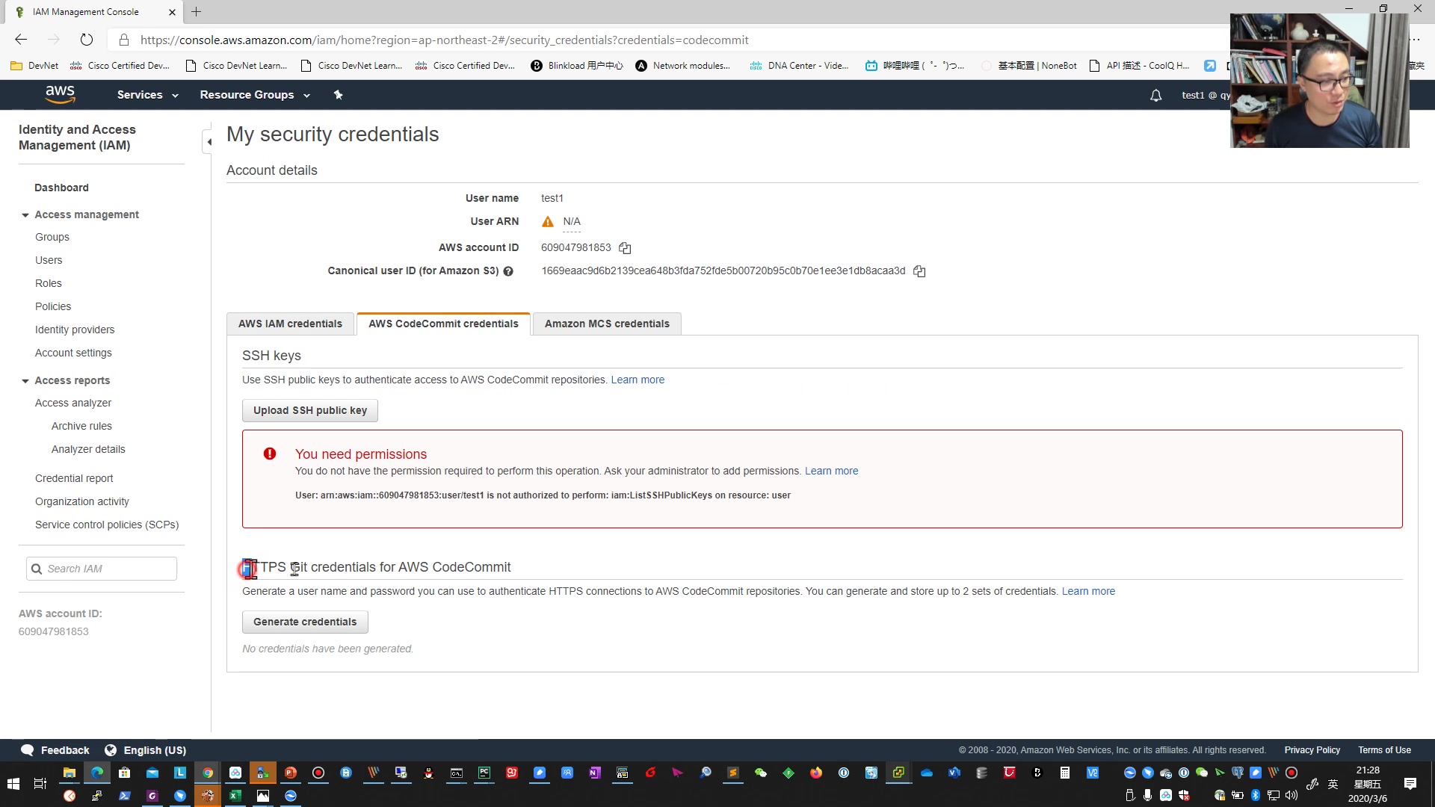Screen dimensions: 1435x807
Task: Click the canonical user ID help icon
Action: tap(508, 271)
